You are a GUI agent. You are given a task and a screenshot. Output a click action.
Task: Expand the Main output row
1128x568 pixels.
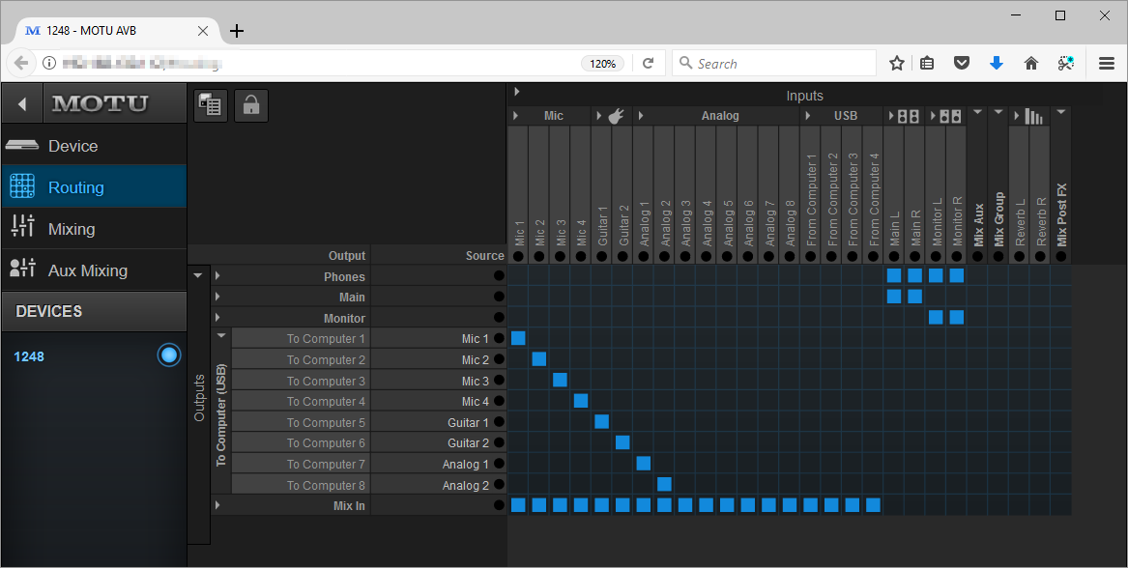tap(217, 297)
